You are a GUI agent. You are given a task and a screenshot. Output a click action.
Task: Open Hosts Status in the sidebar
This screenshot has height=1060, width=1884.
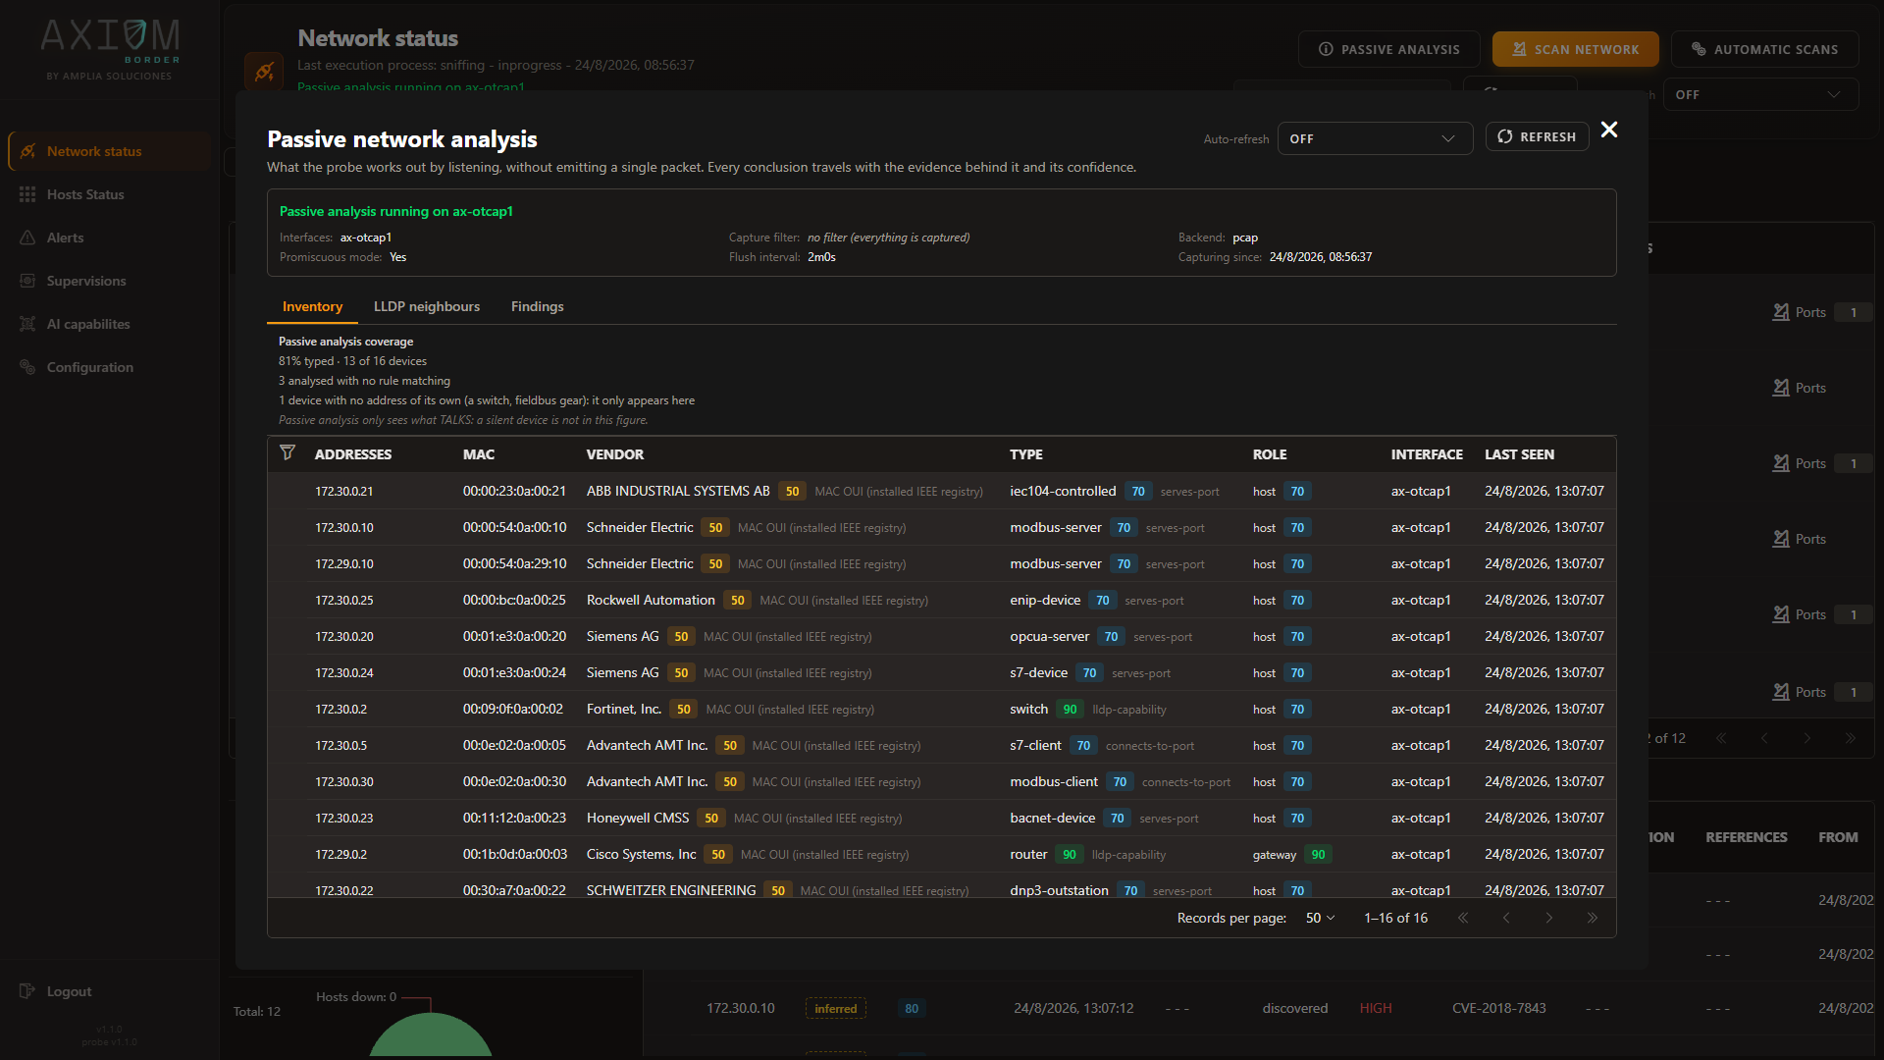click(108, 194)
